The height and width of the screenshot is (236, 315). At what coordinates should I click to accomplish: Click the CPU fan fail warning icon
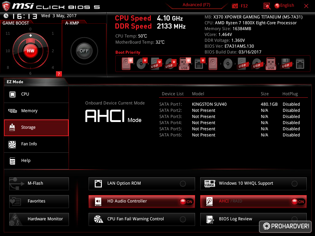pyautogui.click(x=98, y=219)
